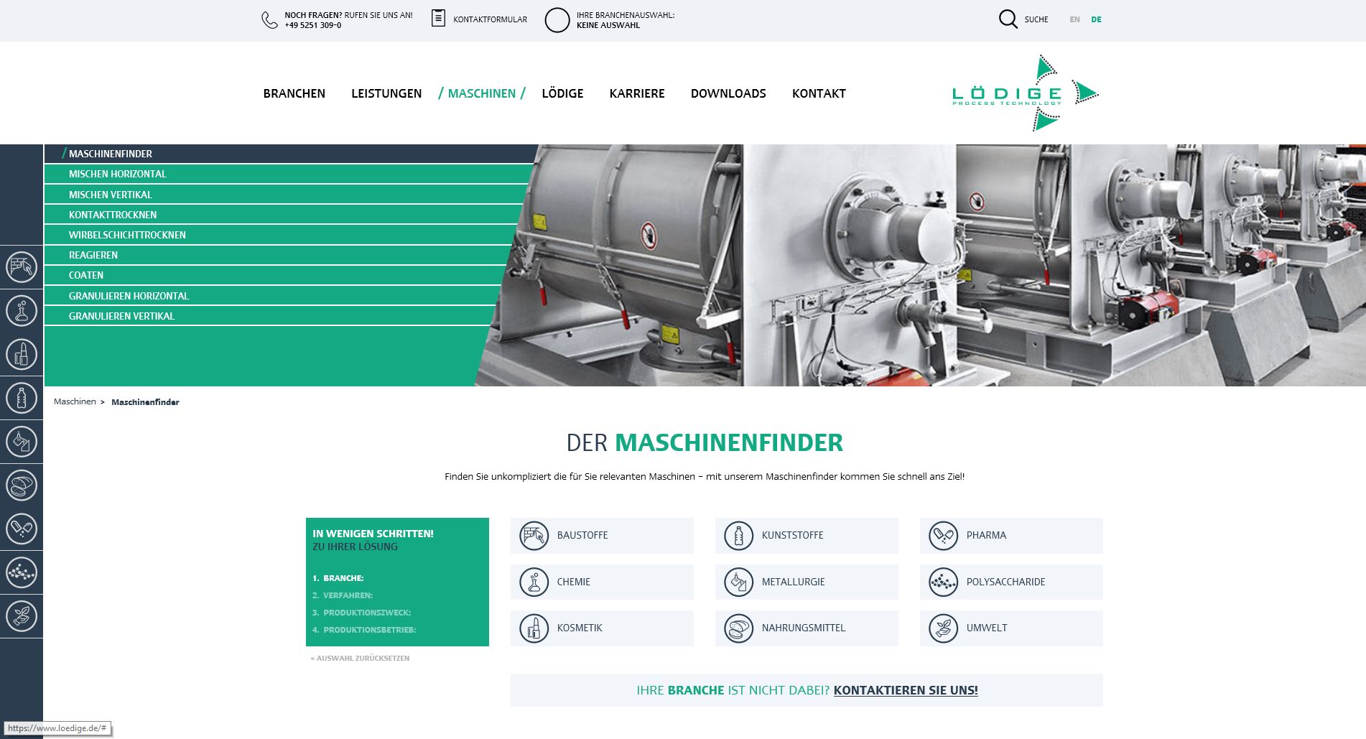Select MISCHEN HORIZONTAL from the machine list
Image resolution: width=1366 pixels, height=739 pixels.
(117, 174)
